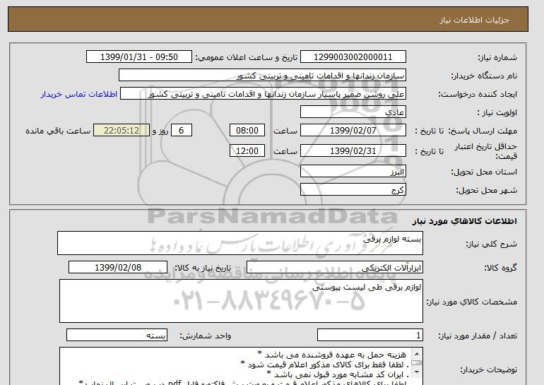Click the response deadline time 08:00
This screenshot has width=544, height=385.
247,131
